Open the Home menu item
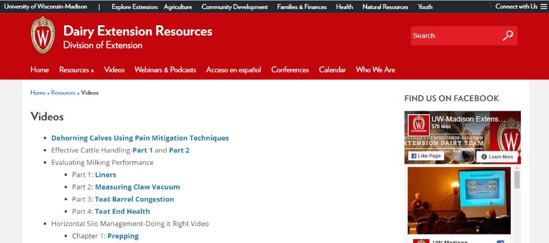The width and height of the screenshot is (549, 243). (39, 70)
